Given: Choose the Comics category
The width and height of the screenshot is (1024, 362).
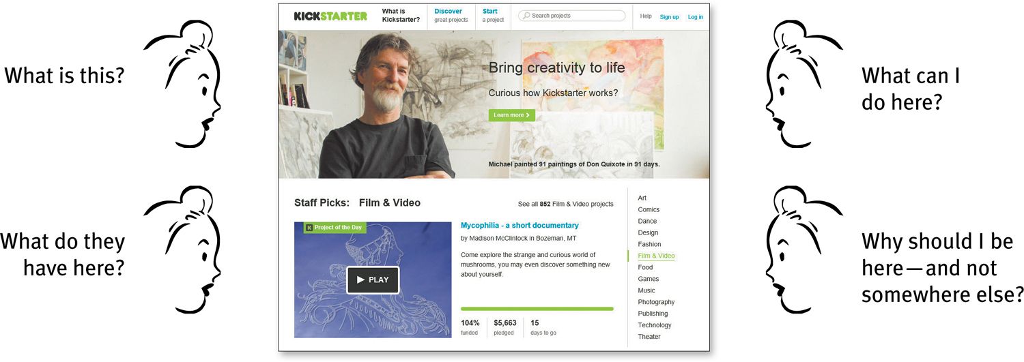Looking at the screenshot, I should click(649, 210).
